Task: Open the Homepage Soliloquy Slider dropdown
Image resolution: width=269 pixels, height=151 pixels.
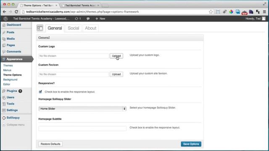Action: (82, 109)
